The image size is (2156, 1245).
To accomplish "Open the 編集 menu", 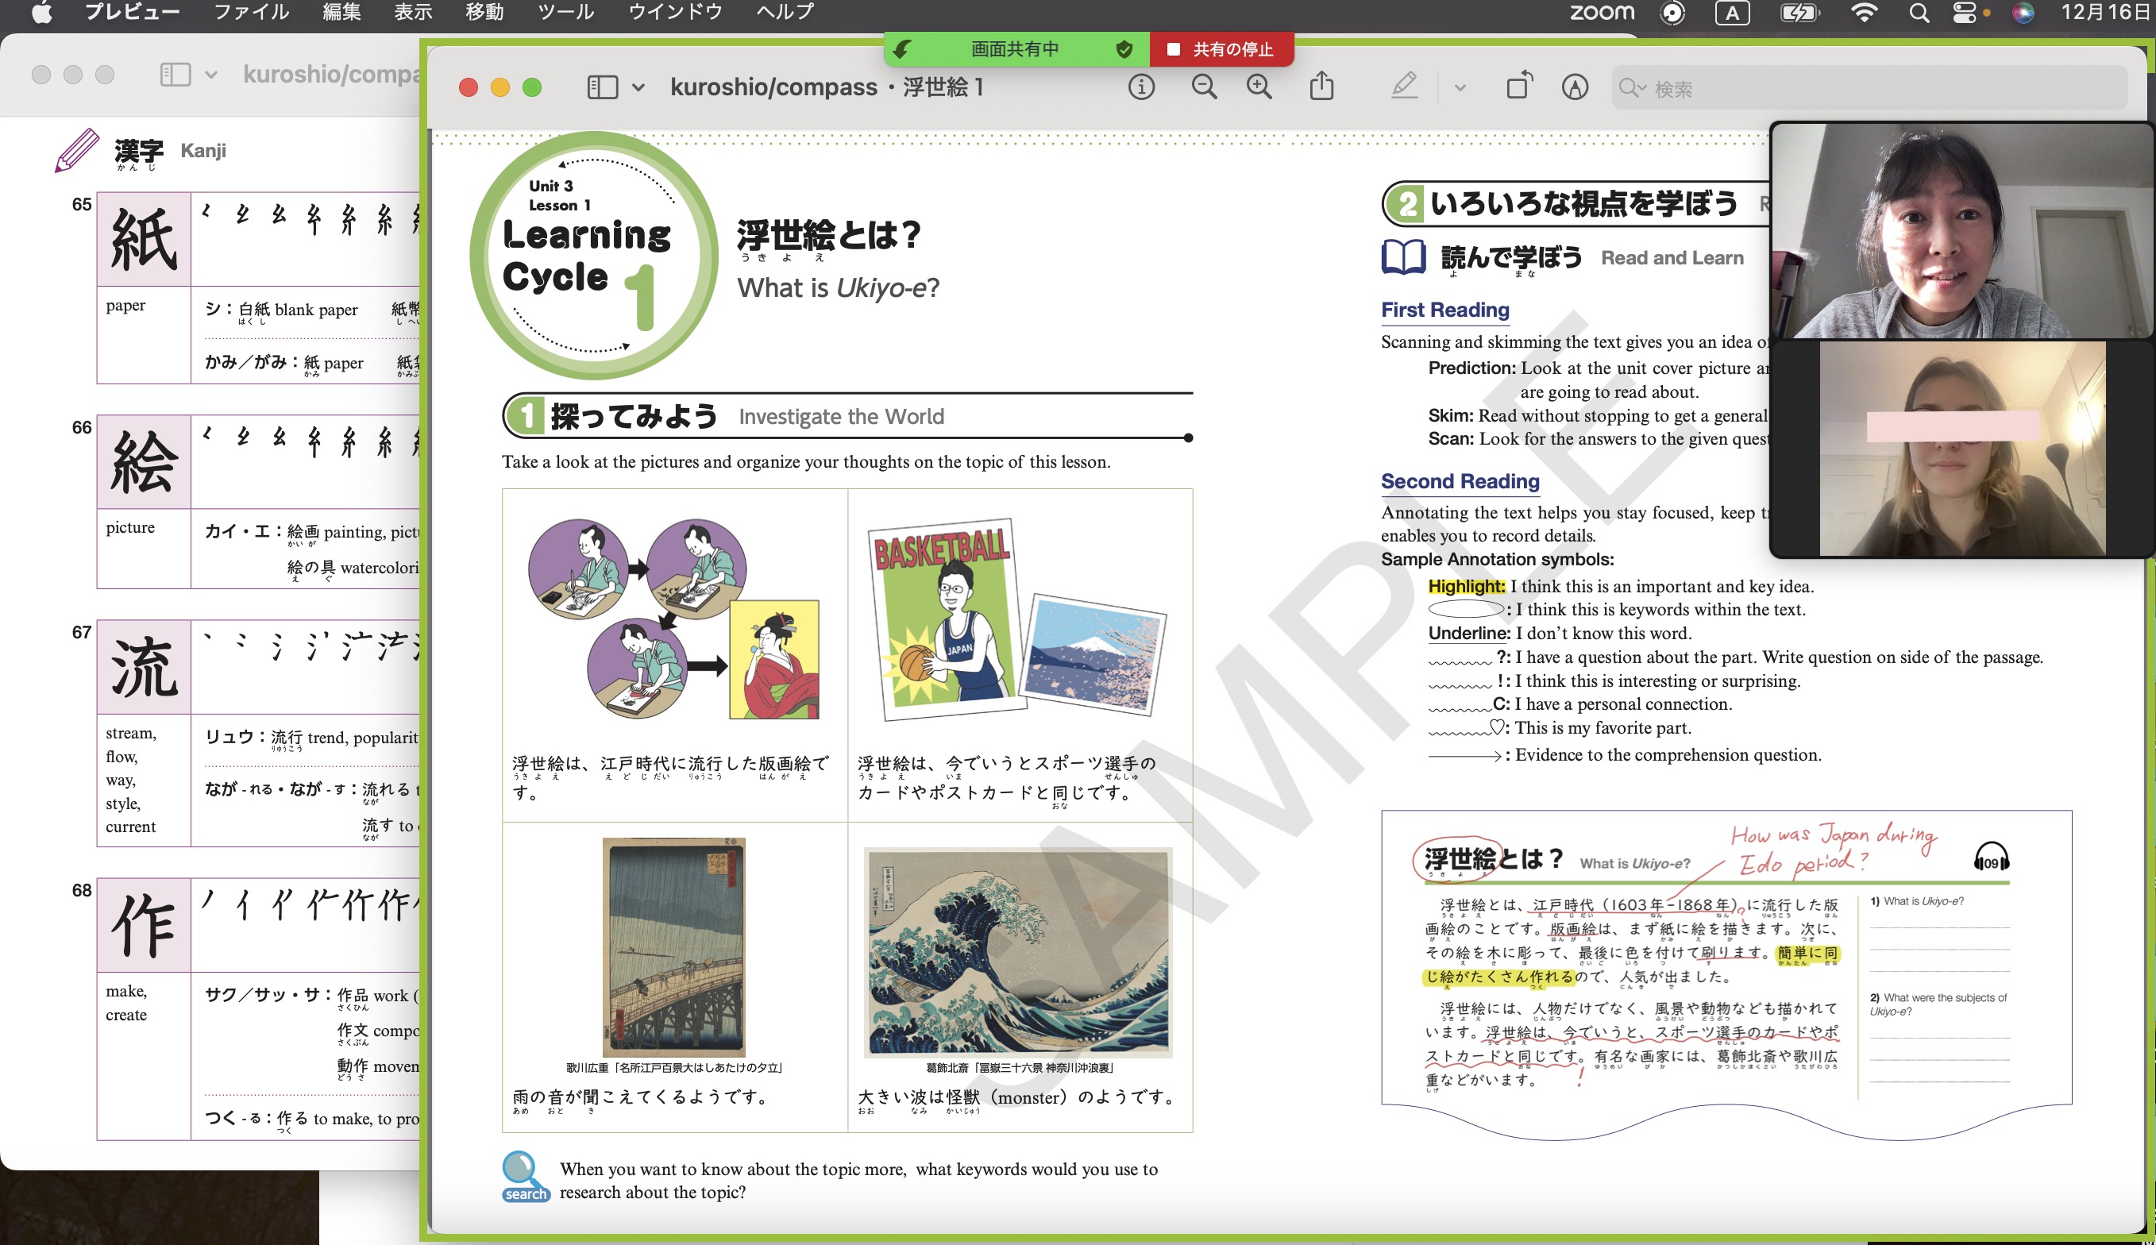I will pyautogui.click(x=341, y=12).
